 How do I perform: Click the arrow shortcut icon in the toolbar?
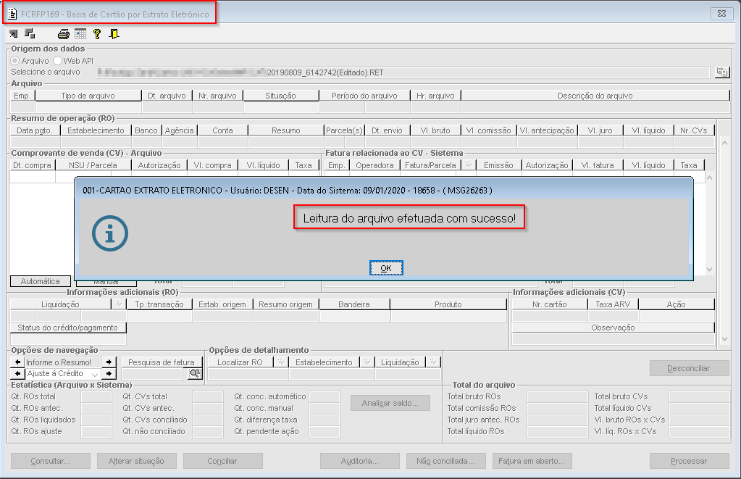(x=13, y=33)
